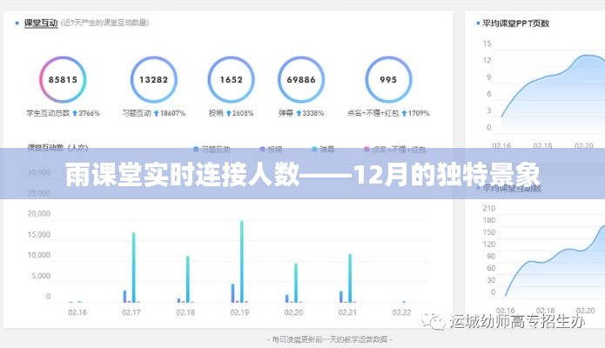Click the 210 label on lower right chart
The image size is (605, 348).
point(489,208)
